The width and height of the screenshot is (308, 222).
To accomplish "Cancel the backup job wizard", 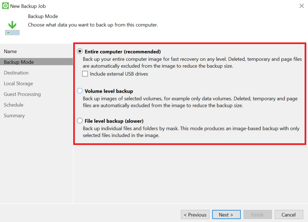I will tap(289, 215).
